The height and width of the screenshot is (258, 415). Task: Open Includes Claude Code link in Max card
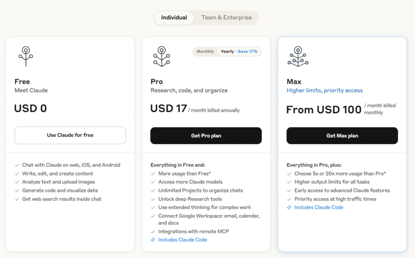coord(319,207)
